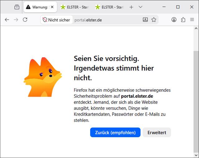The width and height of the screenshot is (199, 158).
Task: Switch to the second ELSTER - Start tab
Action: coord(109,7)
